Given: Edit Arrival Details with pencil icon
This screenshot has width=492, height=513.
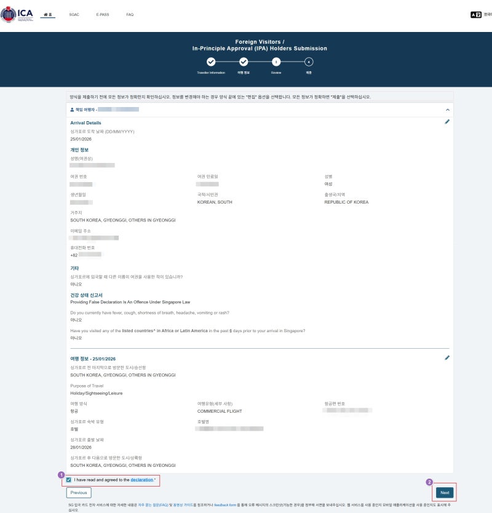Looking at the screenshot, I should click(x=447, y=122).
